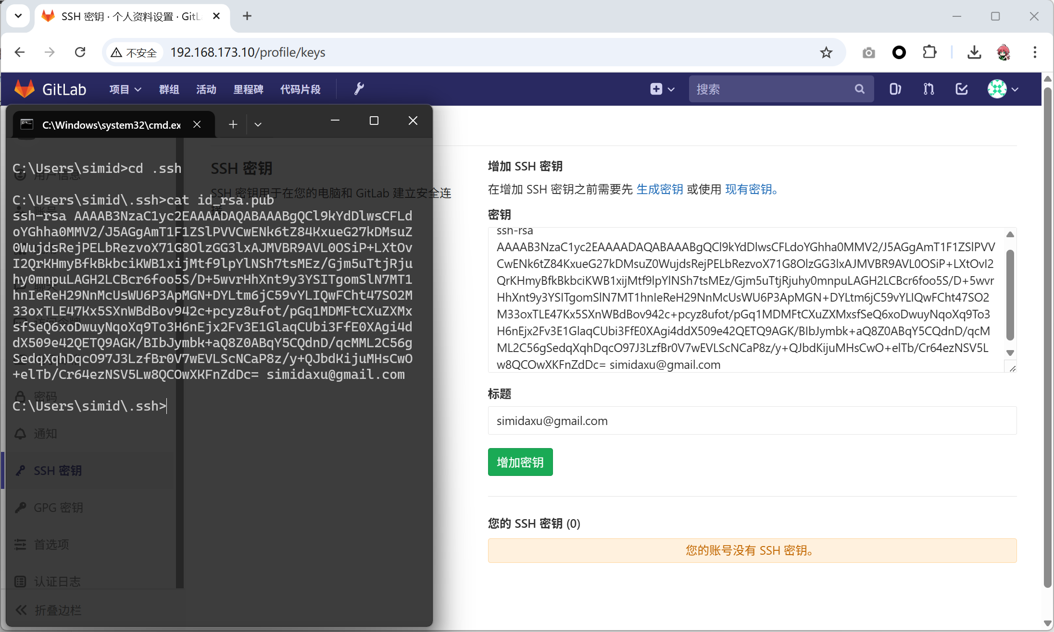Open terminal new tab profiles dropdown
The width and height of the screenshot is (1054, 632).
tap(258, 124)
